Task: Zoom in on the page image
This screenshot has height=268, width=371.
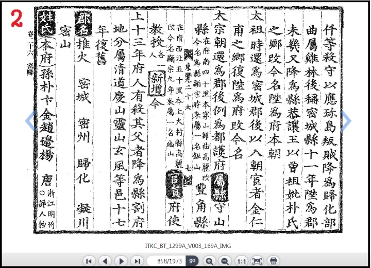Action: pyautogui.click(x=209, y=261)
